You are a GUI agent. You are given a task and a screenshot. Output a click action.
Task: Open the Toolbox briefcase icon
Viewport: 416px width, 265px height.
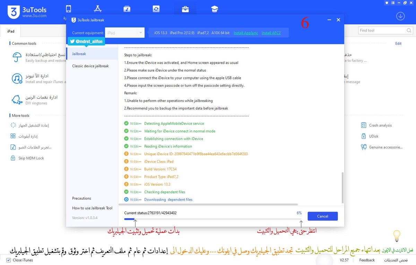185,9
